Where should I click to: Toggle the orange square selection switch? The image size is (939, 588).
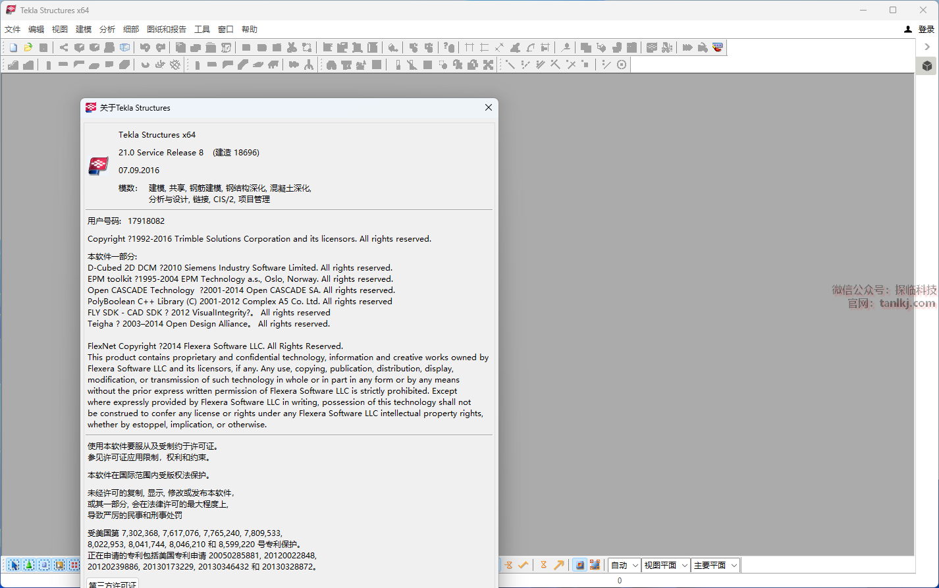pos(59,565)
